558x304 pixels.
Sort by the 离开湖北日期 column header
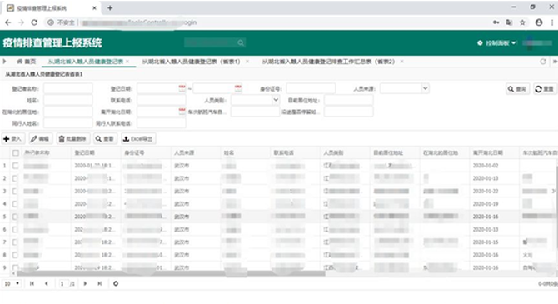coord(487,152)
